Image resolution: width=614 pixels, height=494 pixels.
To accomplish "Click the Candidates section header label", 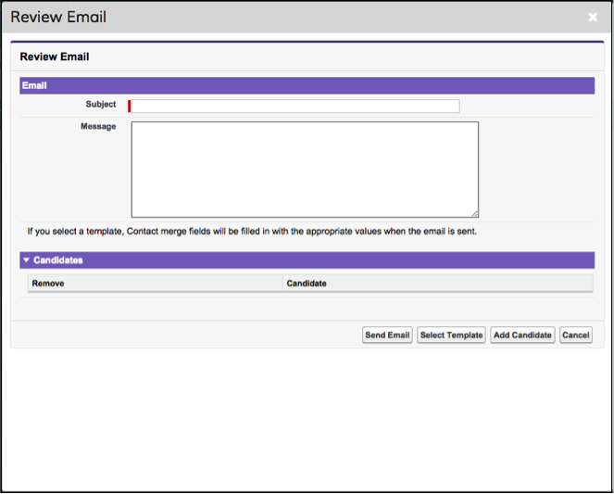I will pyautogui.click(x=58, y=260).
